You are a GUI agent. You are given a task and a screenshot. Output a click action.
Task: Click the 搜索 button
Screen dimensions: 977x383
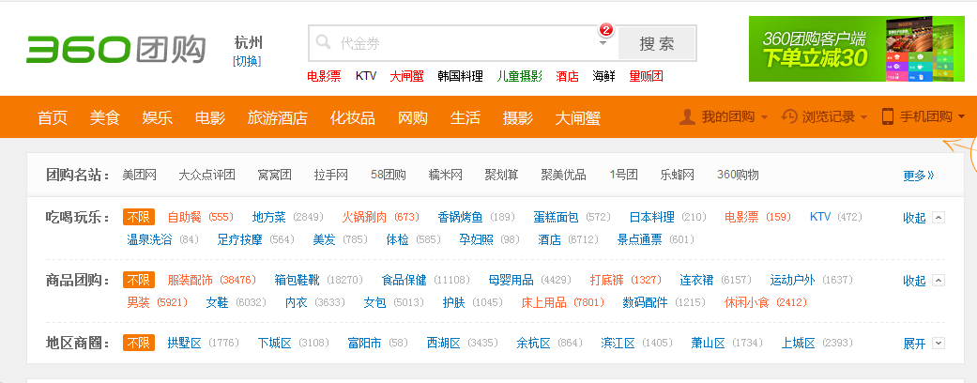(x=657, y=43)
